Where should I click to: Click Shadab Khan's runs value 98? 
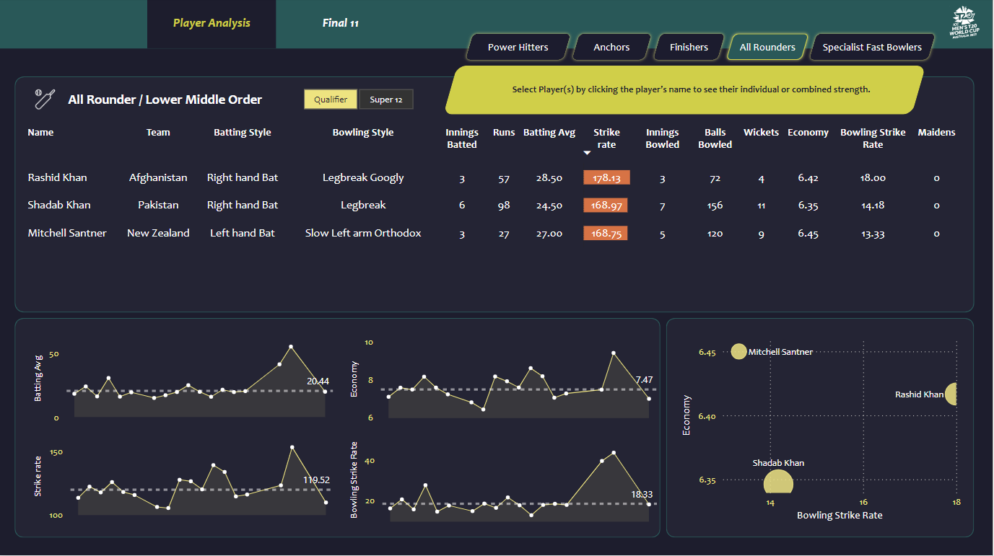click(x=504, y=206)
